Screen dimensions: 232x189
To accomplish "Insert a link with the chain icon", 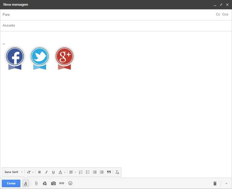I will click(x=62, y=183).
